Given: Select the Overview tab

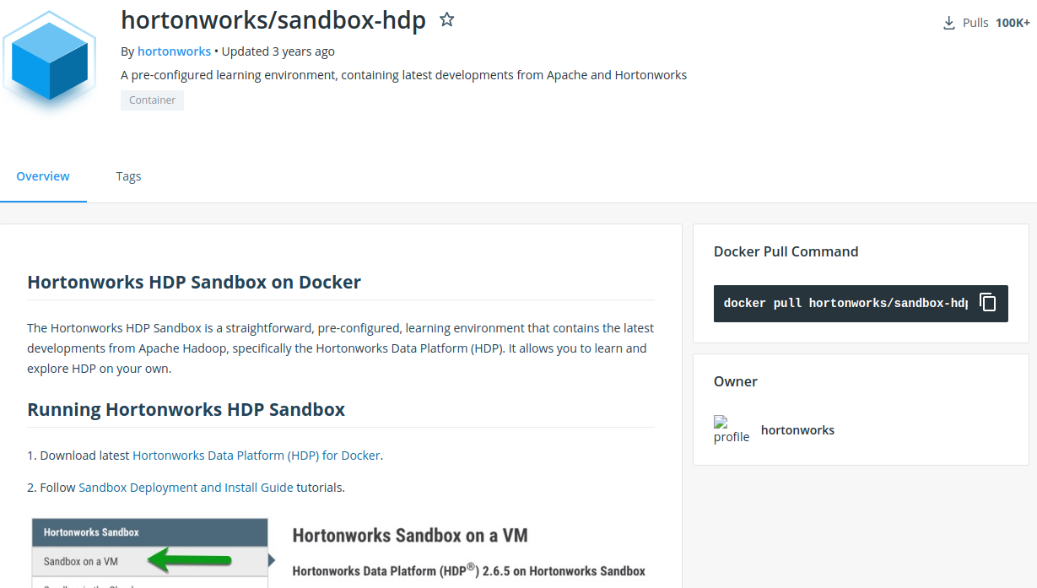Looking at the screenshot, I should [x=43, y=176].
